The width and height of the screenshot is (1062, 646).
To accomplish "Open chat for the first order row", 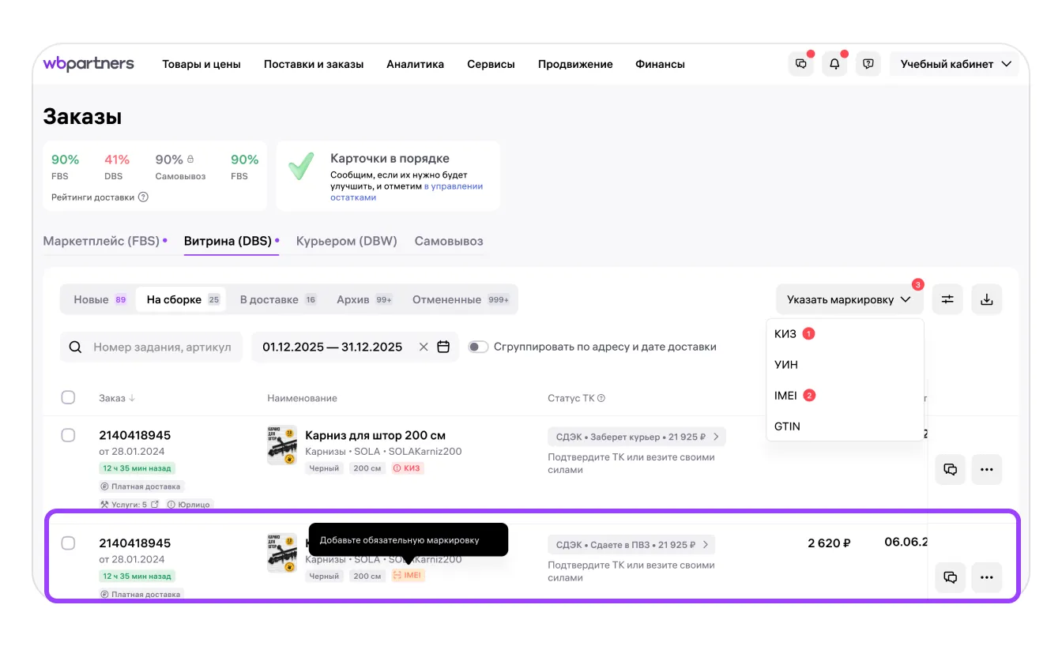I will coord(950,469).
